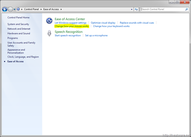Screen dimensions: 191x137
Task: Maximize the Control Panel window
Action: (177, 2)
